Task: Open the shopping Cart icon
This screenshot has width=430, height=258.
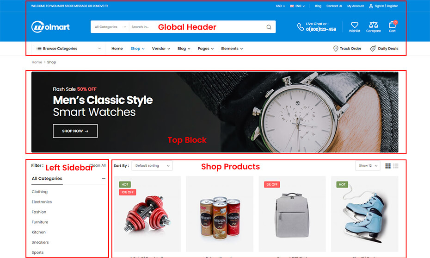Action: point(392,25)
